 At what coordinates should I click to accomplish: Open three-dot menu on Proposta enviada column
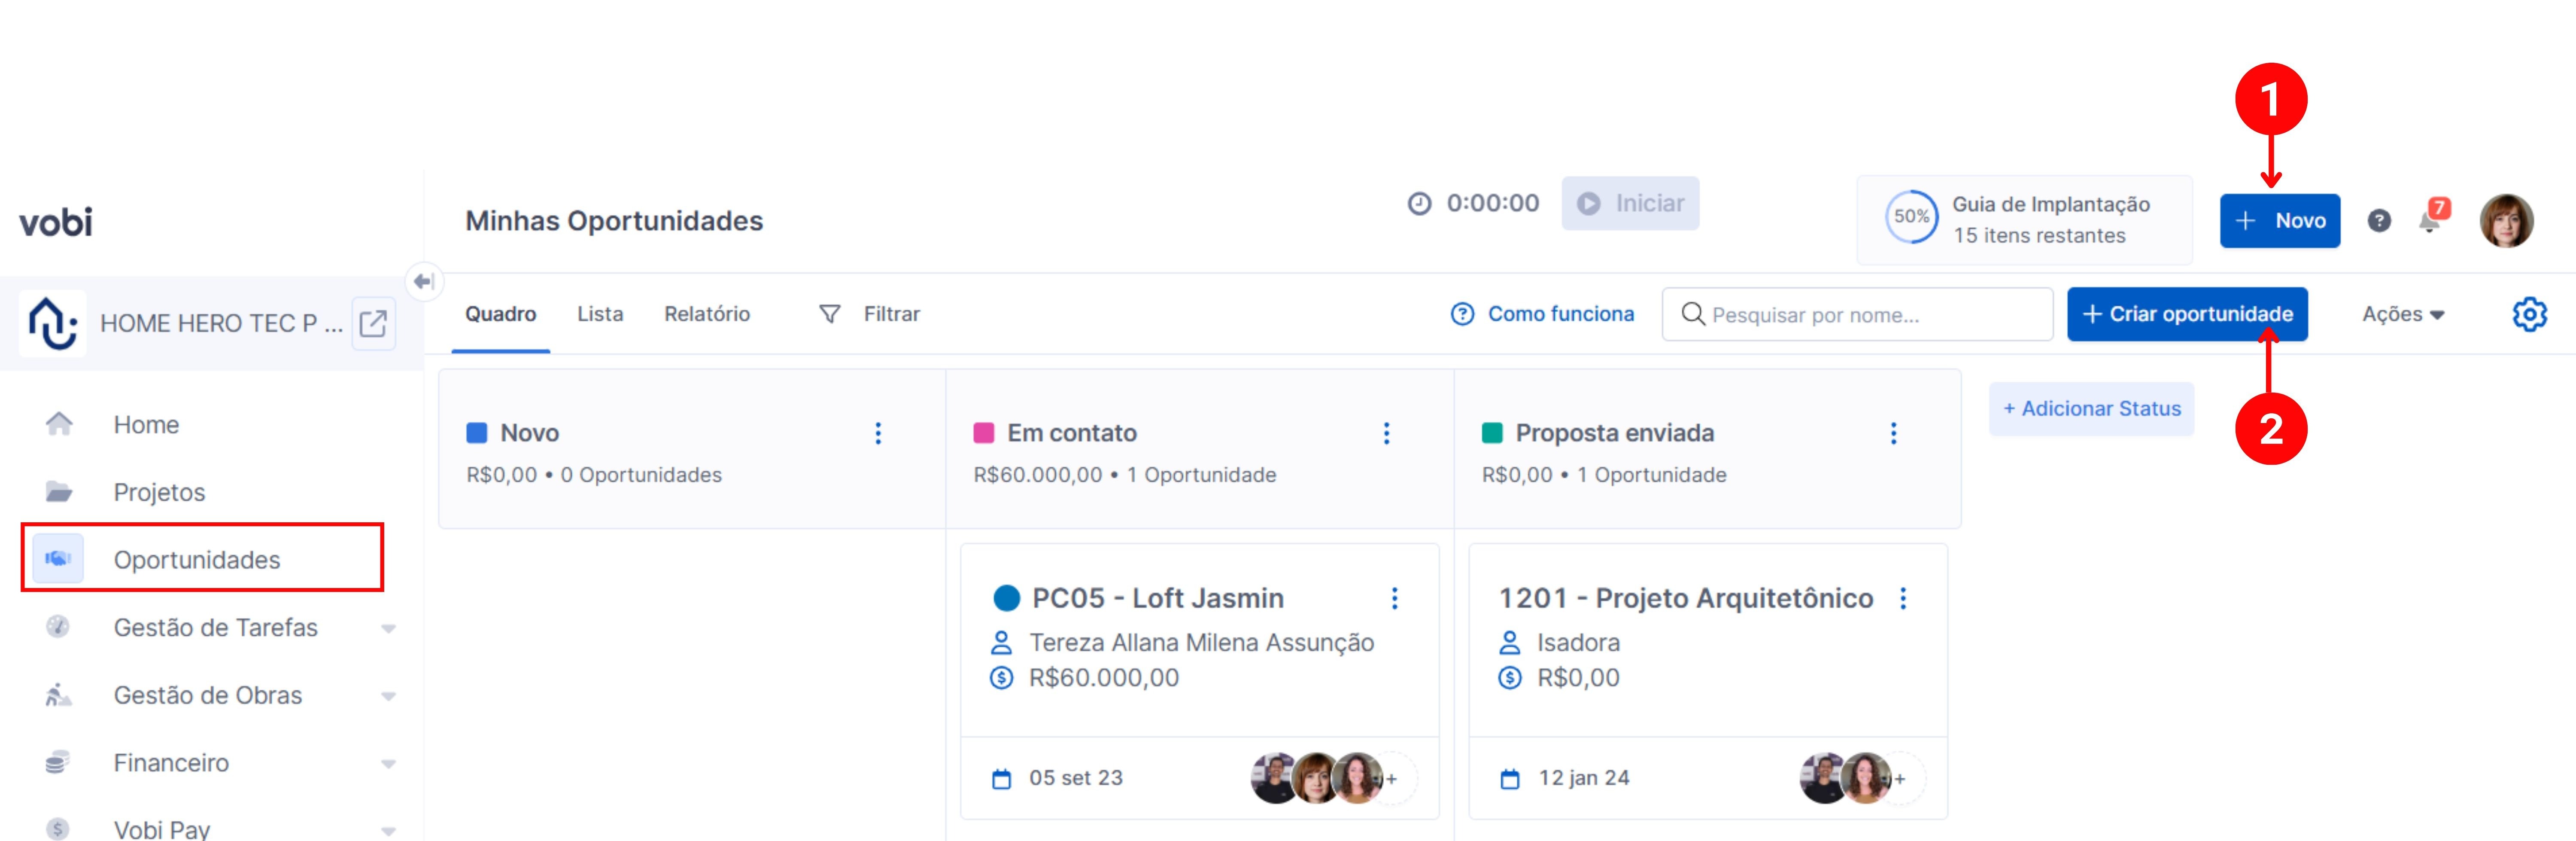1893,433
